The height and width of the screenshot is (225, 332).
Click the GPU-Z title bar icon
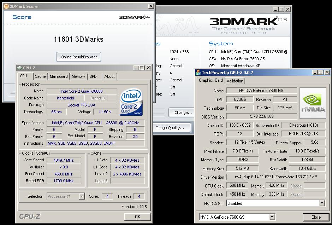point(198,73)
